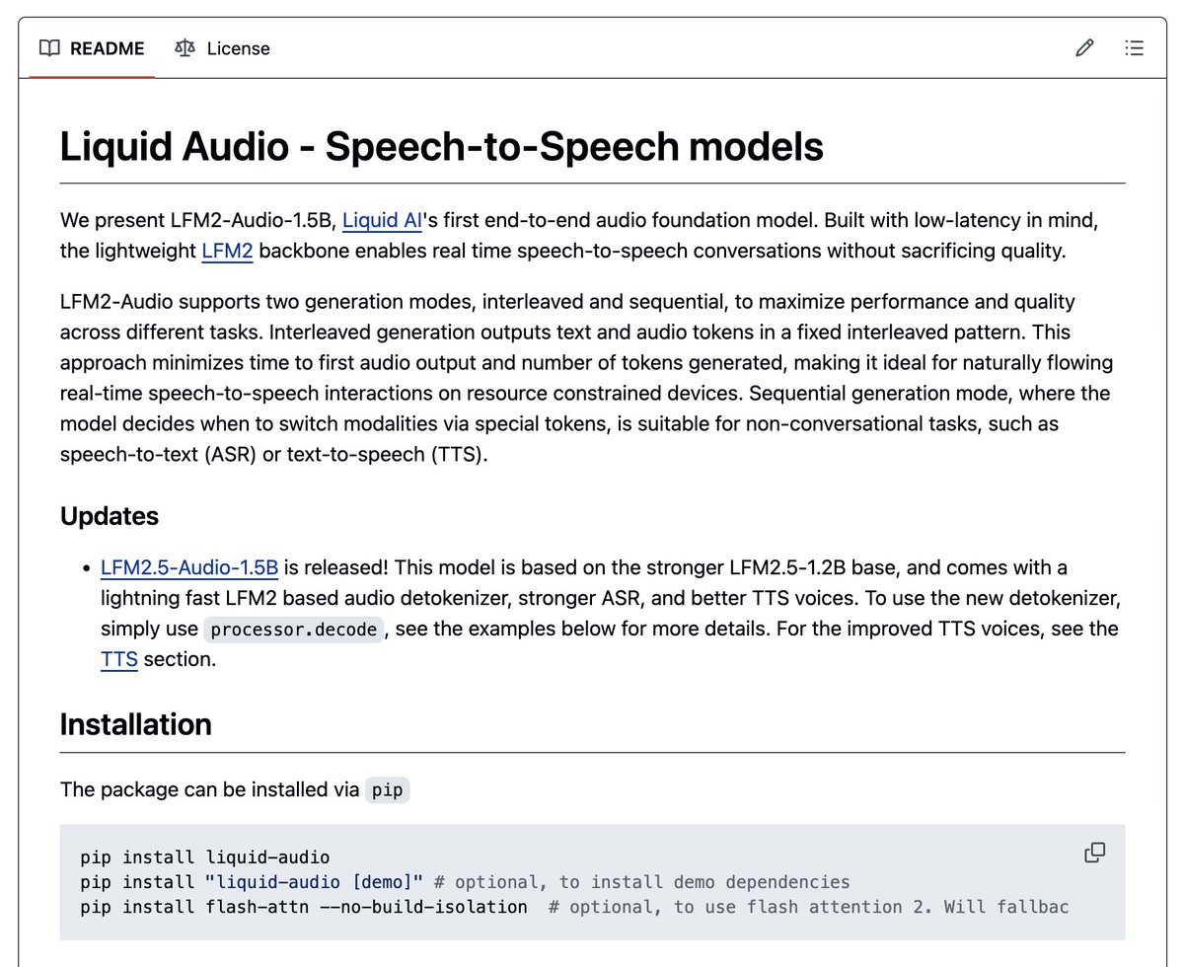Click the flash-attn install code line
The image size is (1184, 967).
click(x=574, y=907)
